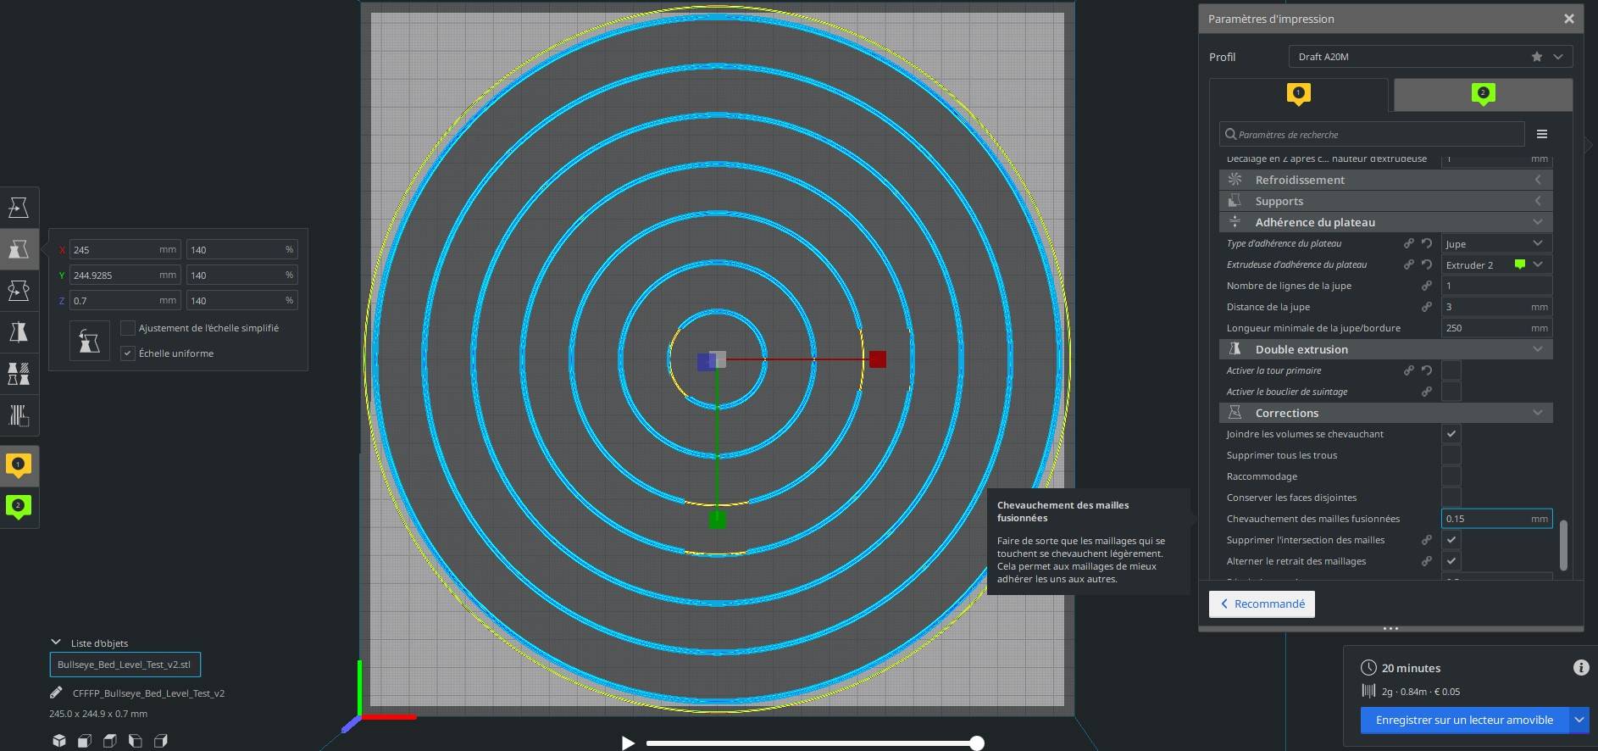Open Type d'adhérence du plateau Jupe dropdown

[1496, 243]
